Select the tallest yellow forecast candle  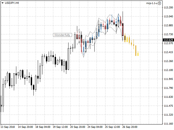point(136,50)
